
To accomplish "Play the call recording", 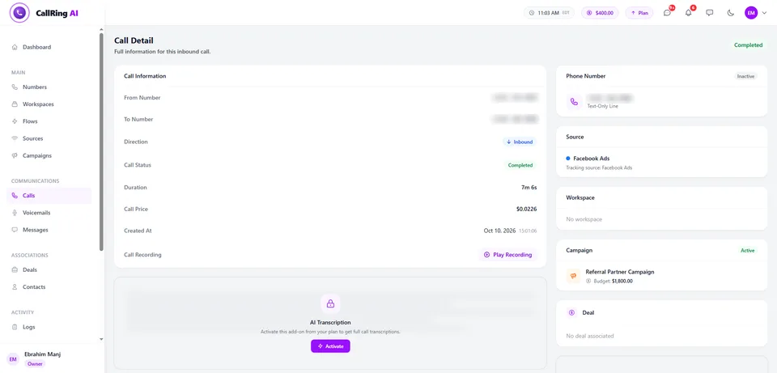I will 508,255.
